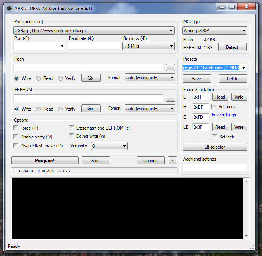The height and width of the screenshot is (256, 262).
Task: Click the Flash Go button
Action: 91,78
